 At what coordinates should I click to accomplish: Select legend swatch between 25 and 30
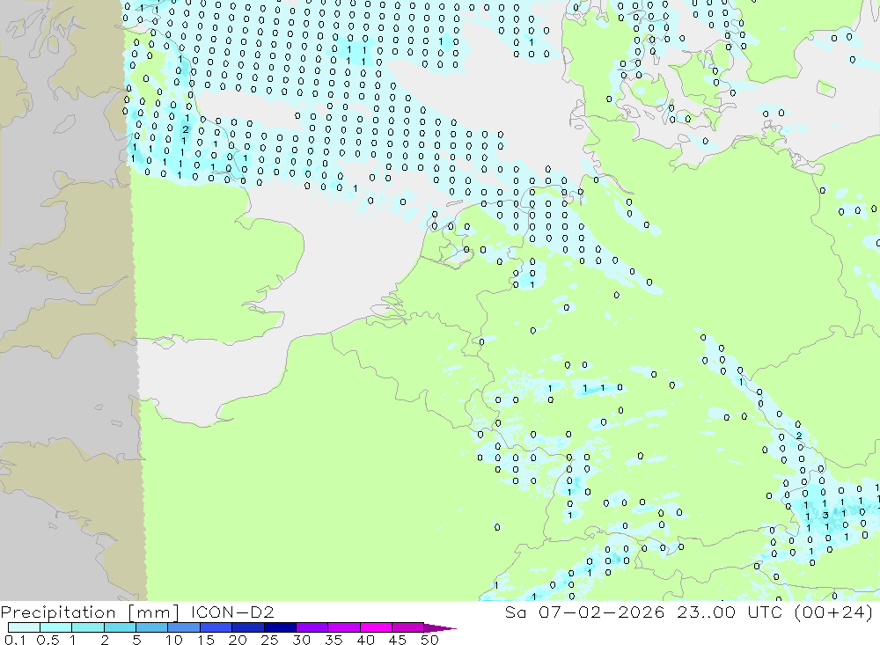click(x=280, y=627)
